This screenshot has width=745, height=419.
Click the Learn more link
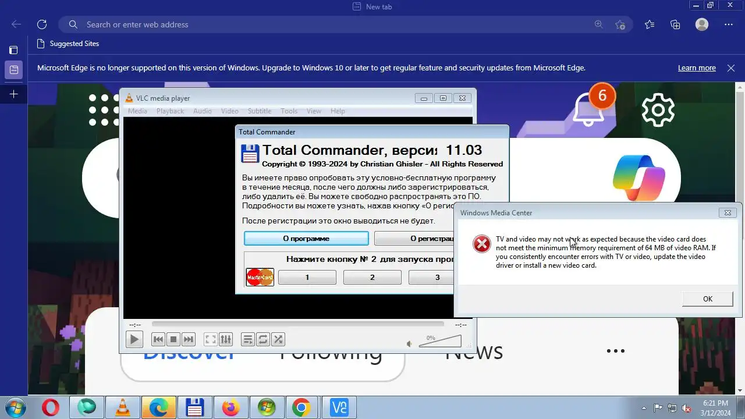(697, 68)
